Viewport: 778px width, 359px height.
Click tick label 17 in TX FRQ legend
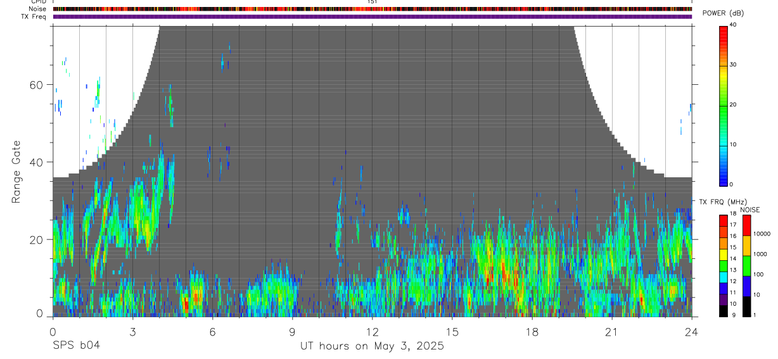point(733,225)
